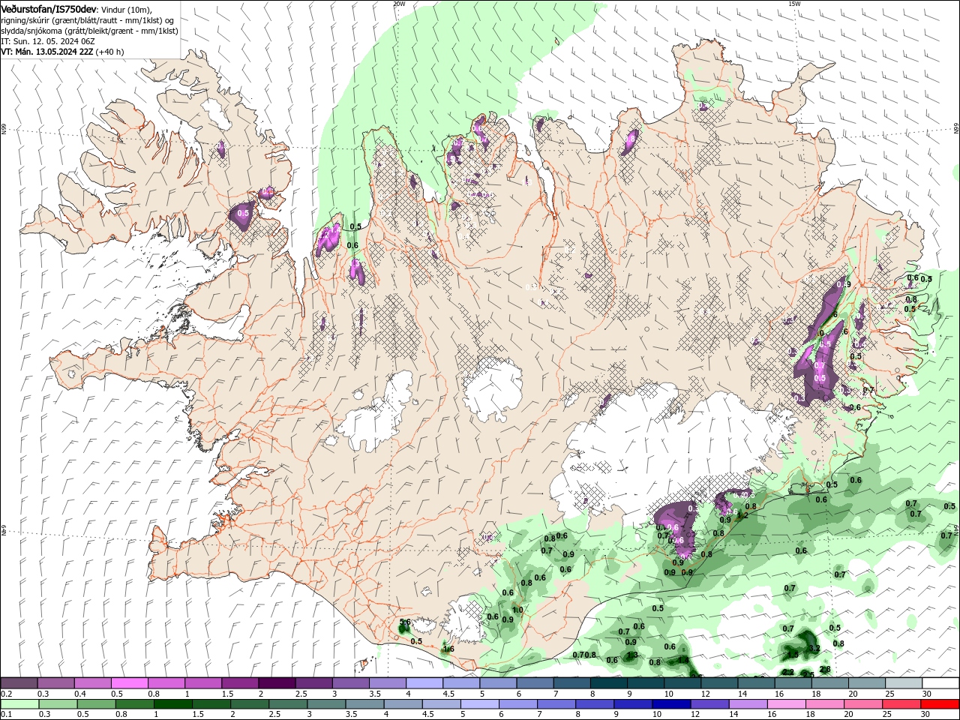The height and width of the screenshot is (720, 960).
Task: Pick the medium purple snow swatch starting at 3
Action: coord(350,683)
